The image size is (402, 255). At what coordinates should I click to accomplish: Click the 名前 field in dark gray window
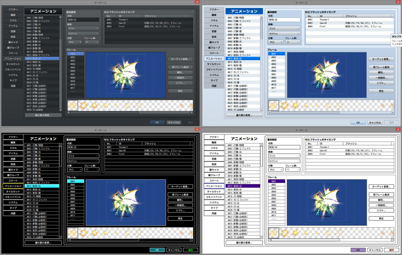(x=83, y=20)
